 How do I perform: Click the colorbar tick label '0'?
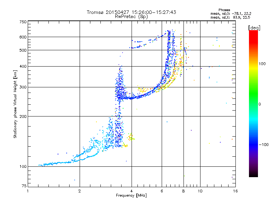click(x=260, y=104)
